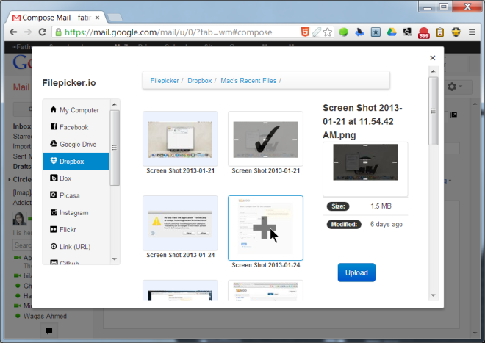Choose Facebook as file source

pos(76,127)
